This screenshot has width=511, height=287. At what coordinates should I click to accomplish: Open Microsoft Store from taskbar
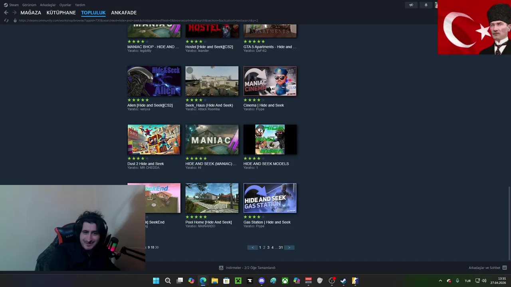click(x=226, y=281)
